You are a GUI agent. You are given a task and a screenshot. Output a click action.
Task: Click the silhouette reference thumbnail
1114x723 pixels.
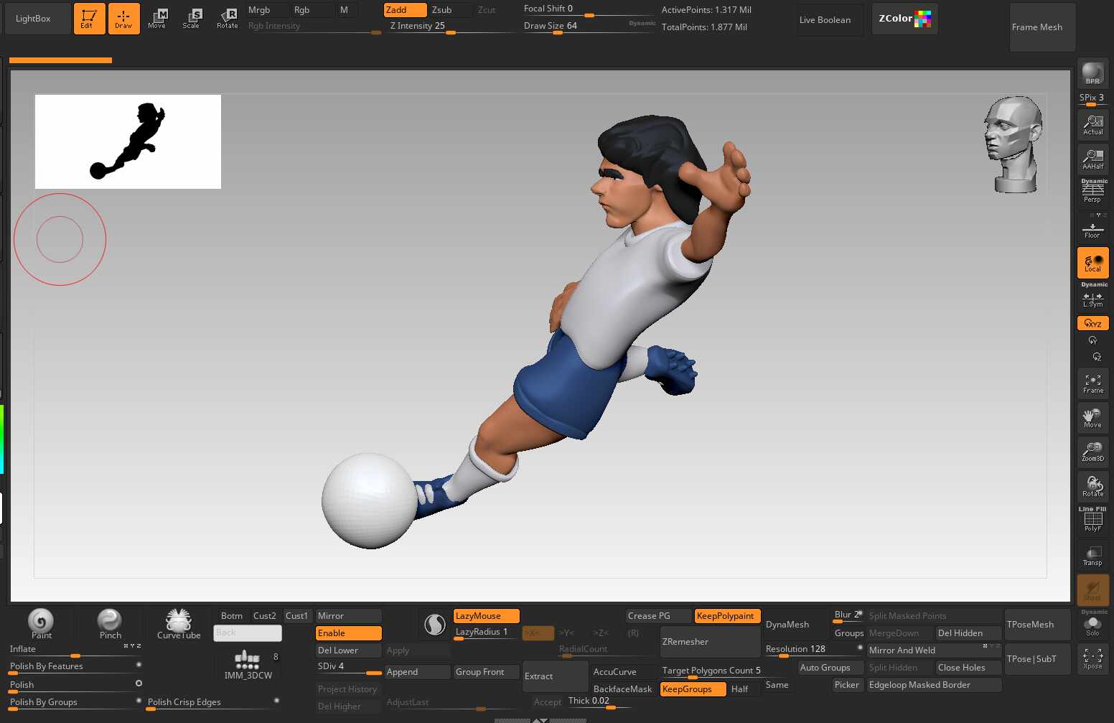(128, 142)
